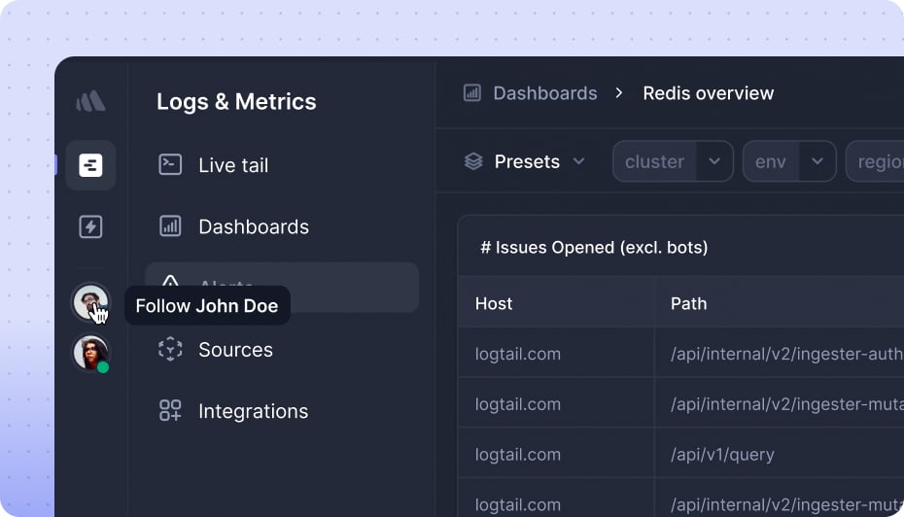Viewport: 904px width, 517px height.
Task: Open the cluster dropdown arrow
Action: [x=714, y=161]
